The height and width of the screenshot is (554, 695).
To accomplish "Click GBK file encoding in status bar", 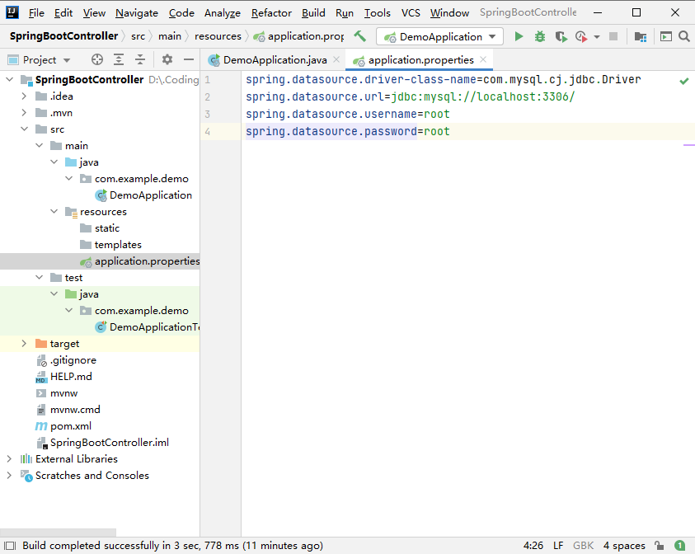I will click(x=583, y=545).
